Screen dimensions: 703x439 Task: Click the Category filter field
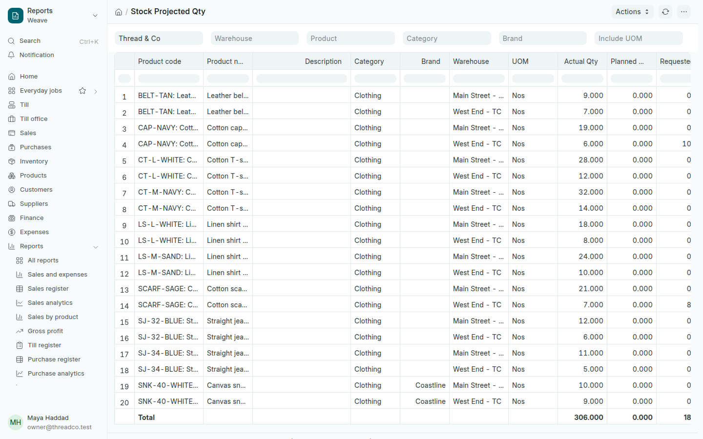447,38
